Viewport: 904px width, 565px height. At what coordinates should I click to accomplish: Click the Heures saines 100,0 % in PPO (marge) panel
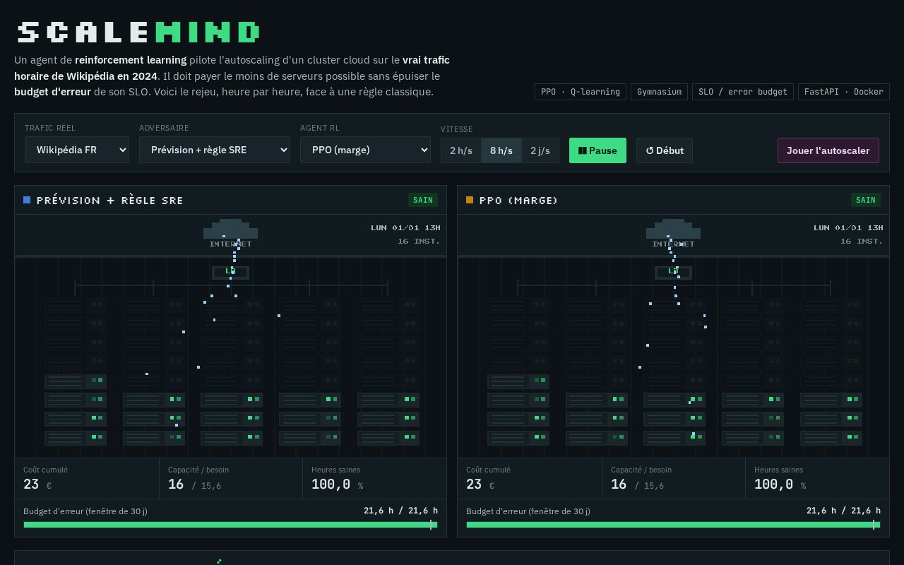click(780, 484)
